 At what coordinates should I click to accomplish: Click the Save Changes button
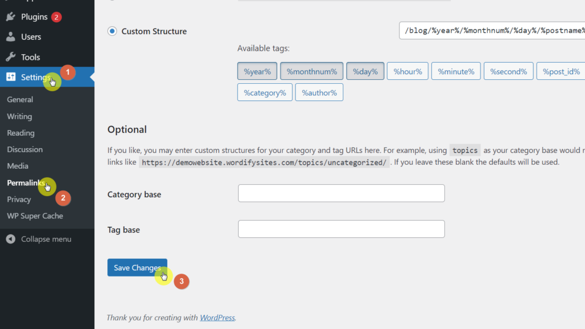point(137,267)
